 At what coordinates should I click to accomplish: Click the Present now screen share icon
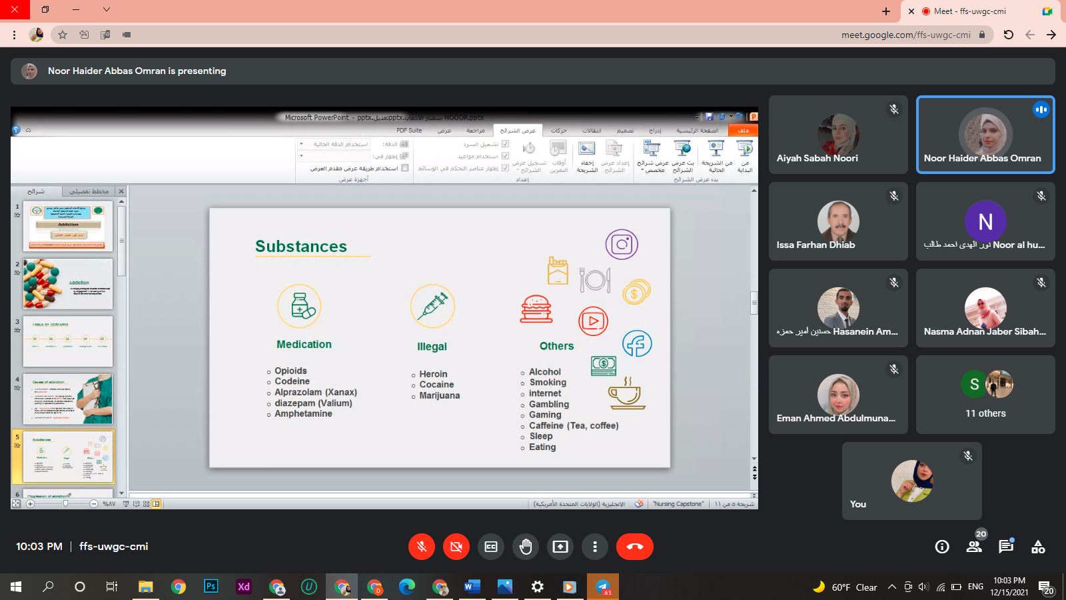coord(560,547)
